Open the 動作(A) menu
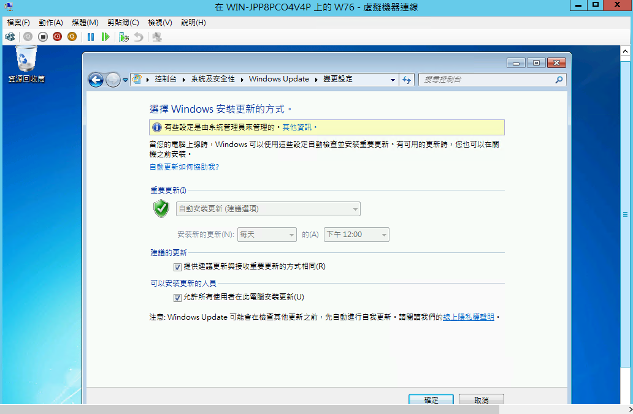Screen dimensions: 633x414 click(51, 23)
